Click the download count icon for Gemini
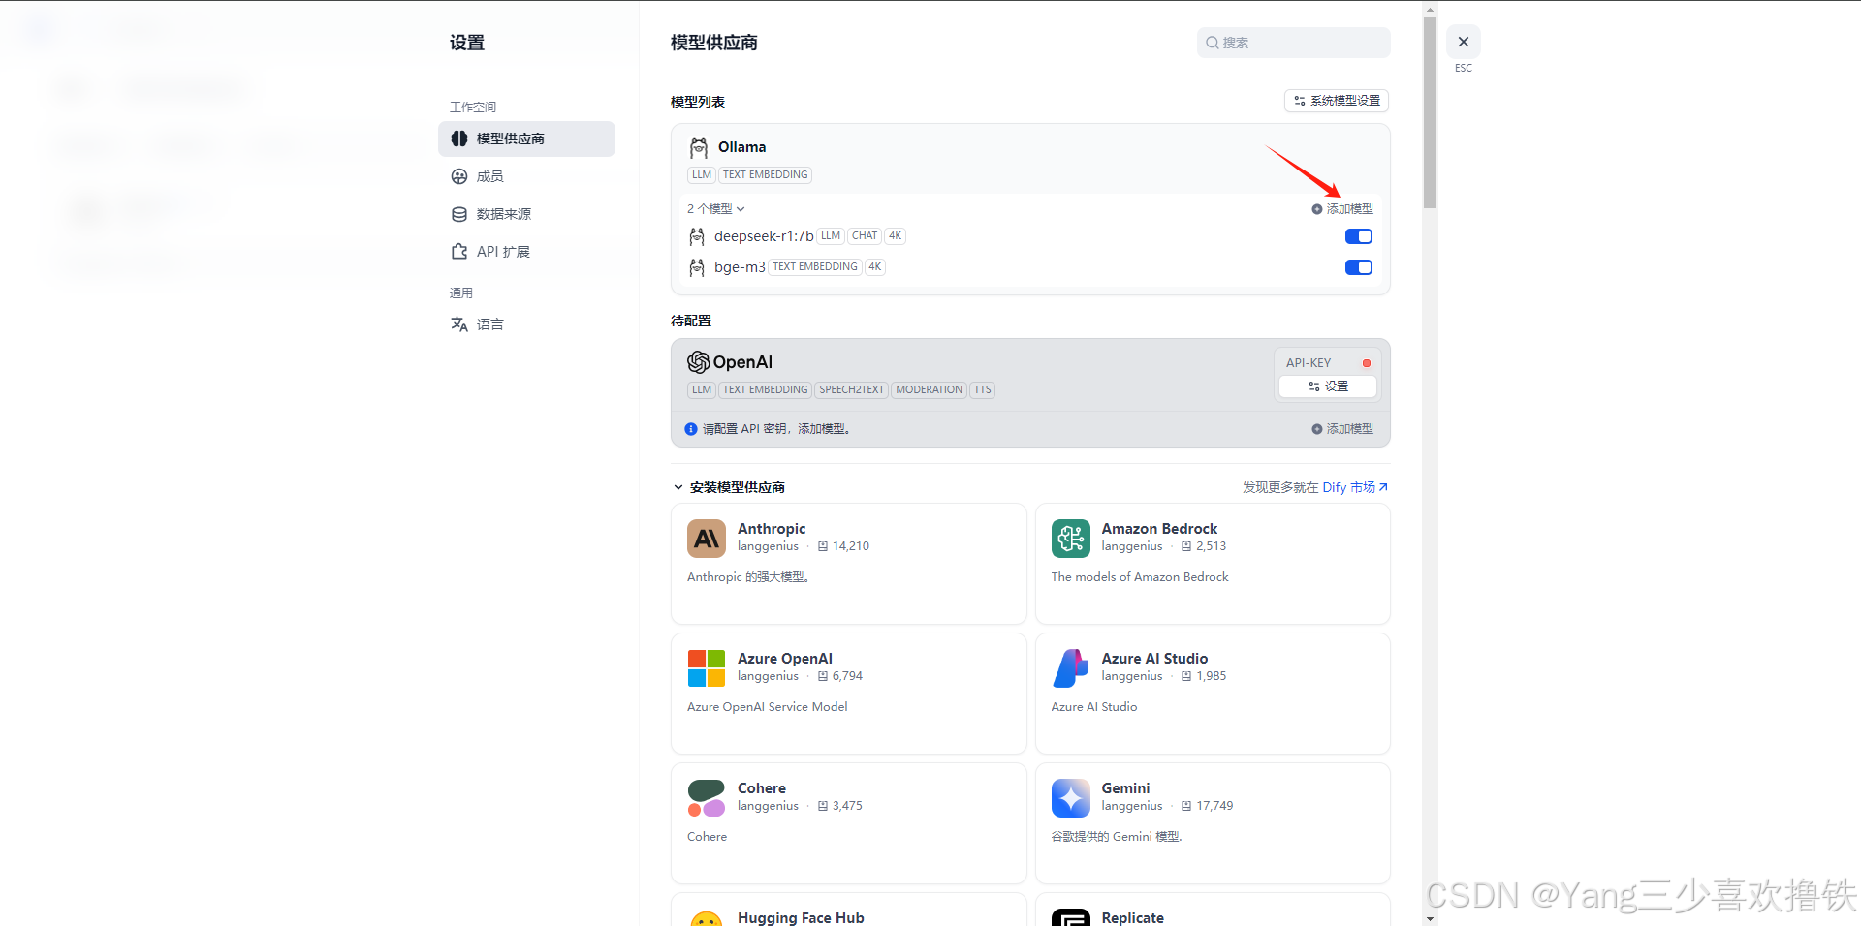Screen dimensions: 1861x926 (x=1186, y=806)
